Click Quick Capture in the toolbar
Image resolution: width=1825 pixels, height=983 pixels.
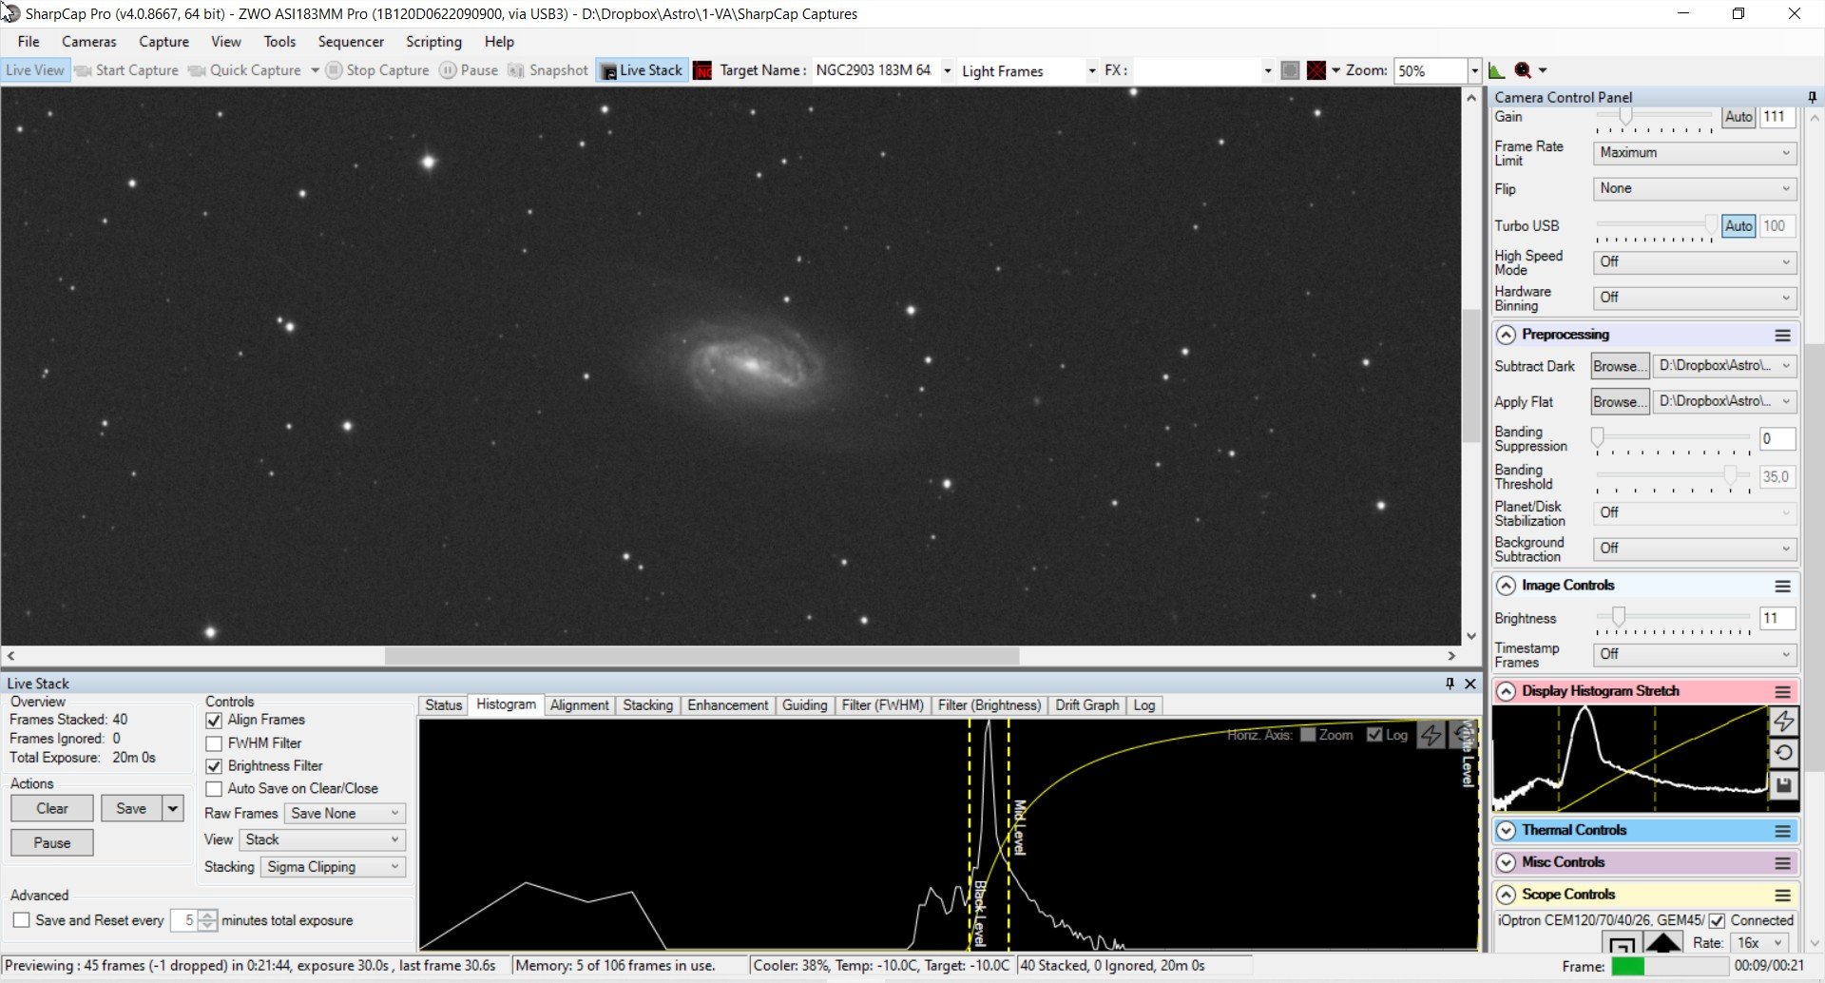[245, 70]
